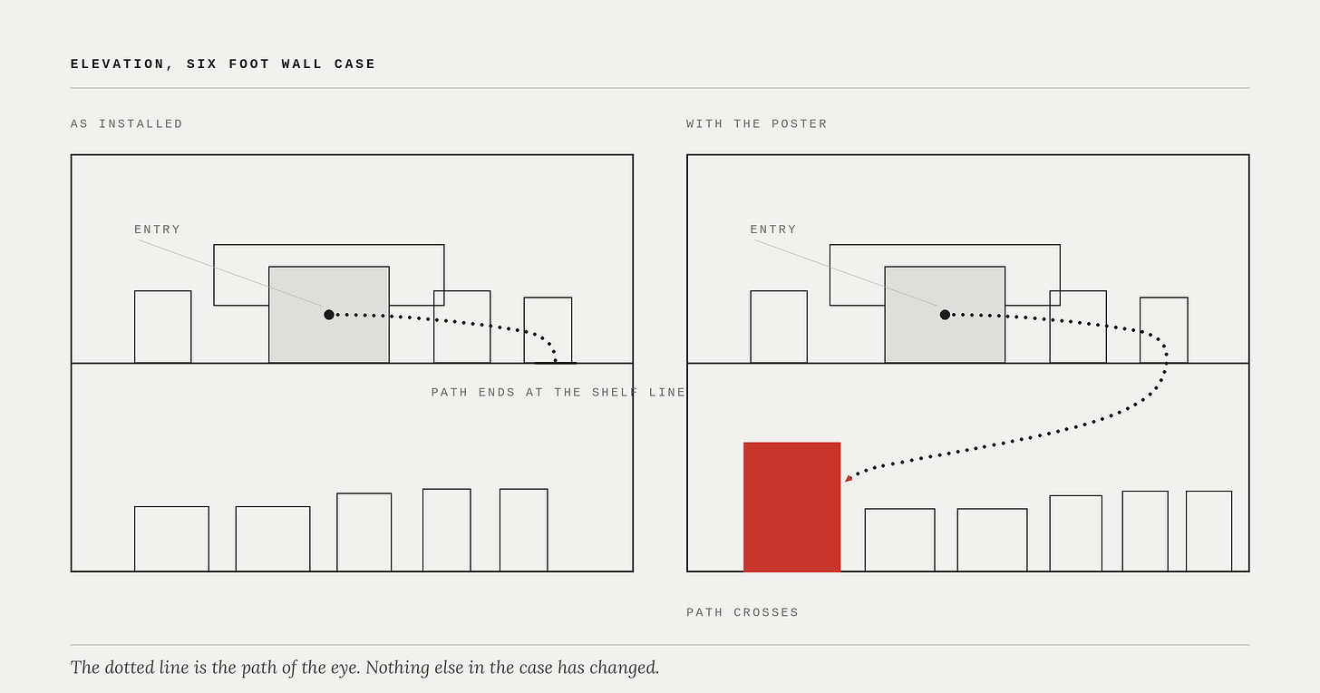This screenshot has width=1320, height=693.
Task: Click the ENTRY label in the right diagram
Action: pos(773,229)
